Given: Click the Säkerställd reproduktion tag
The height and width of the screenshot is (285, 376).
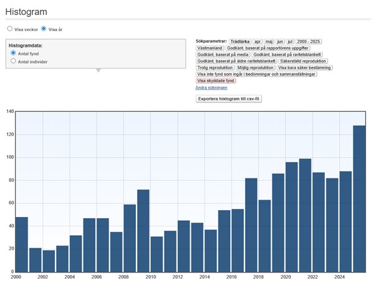Looking at the screenshot, I should 303,61.
